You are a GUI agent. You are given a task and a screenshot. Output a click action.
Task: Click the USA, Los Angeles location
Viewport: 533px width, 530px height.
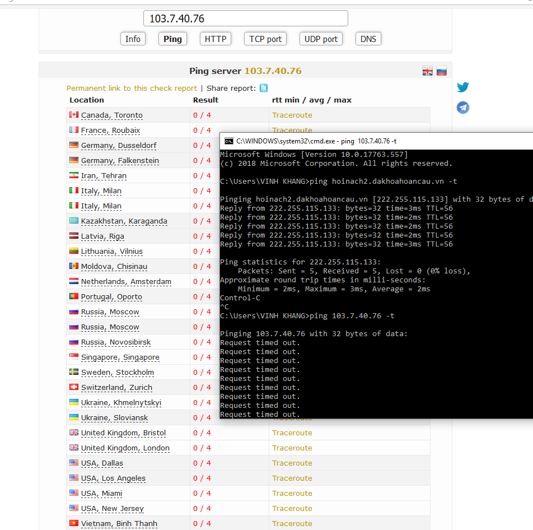[113, 478]
